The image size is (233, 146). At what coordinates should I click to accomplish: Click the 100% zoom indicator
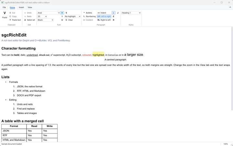[226, 144]
